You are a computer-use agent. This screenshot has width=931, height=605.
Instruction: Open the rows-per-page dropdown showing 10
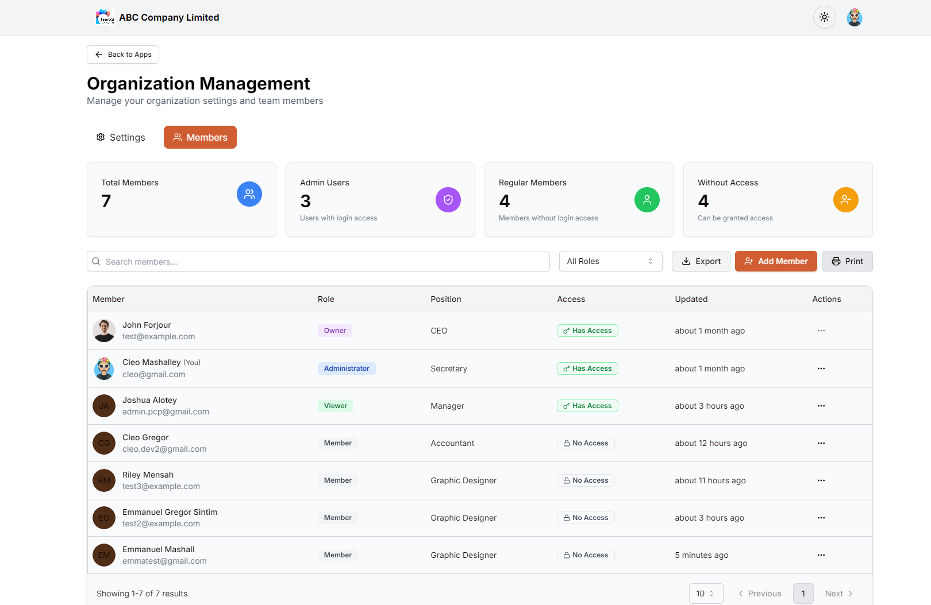coord(705,594)
